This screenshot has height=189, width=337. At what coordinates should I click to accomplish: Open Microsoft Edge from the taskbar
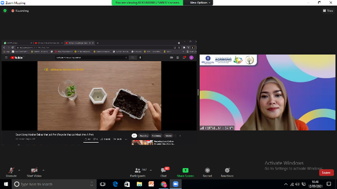tap(115, 184)
